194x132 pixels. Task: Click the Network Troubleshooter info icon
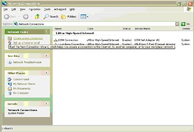pyautogui.click(x=10, y=62)
